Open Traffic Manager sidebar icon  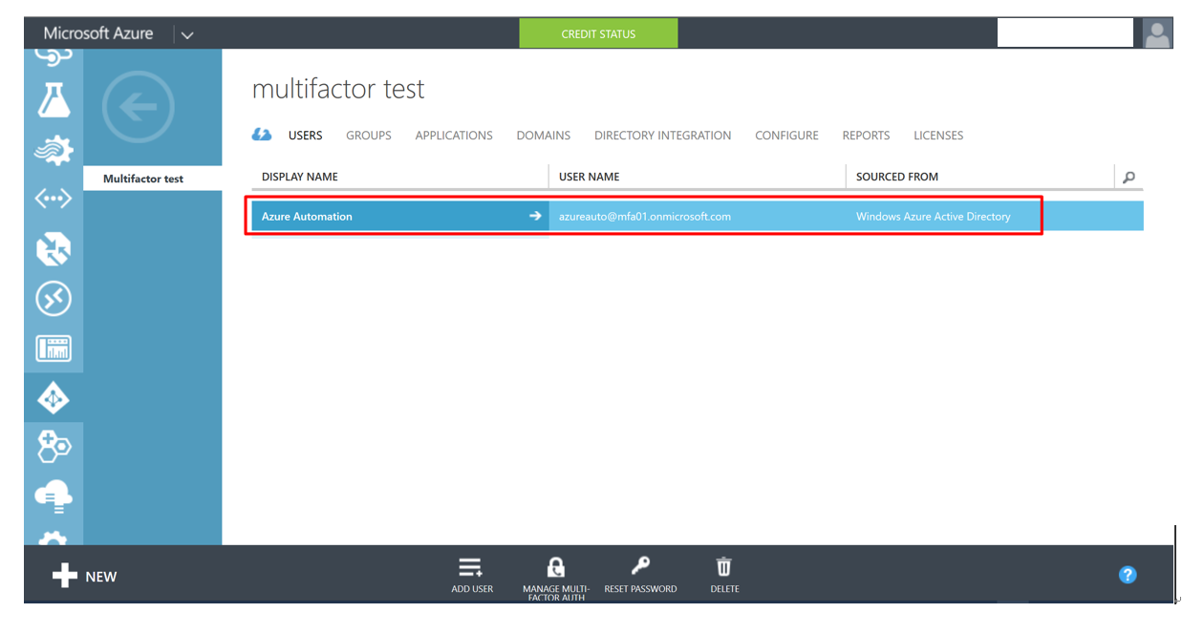coord(54,249)
